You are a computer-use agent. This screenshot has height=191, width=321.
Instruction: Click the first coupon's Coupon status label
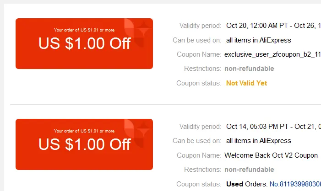pyautogui.click(x=199, y=83)
